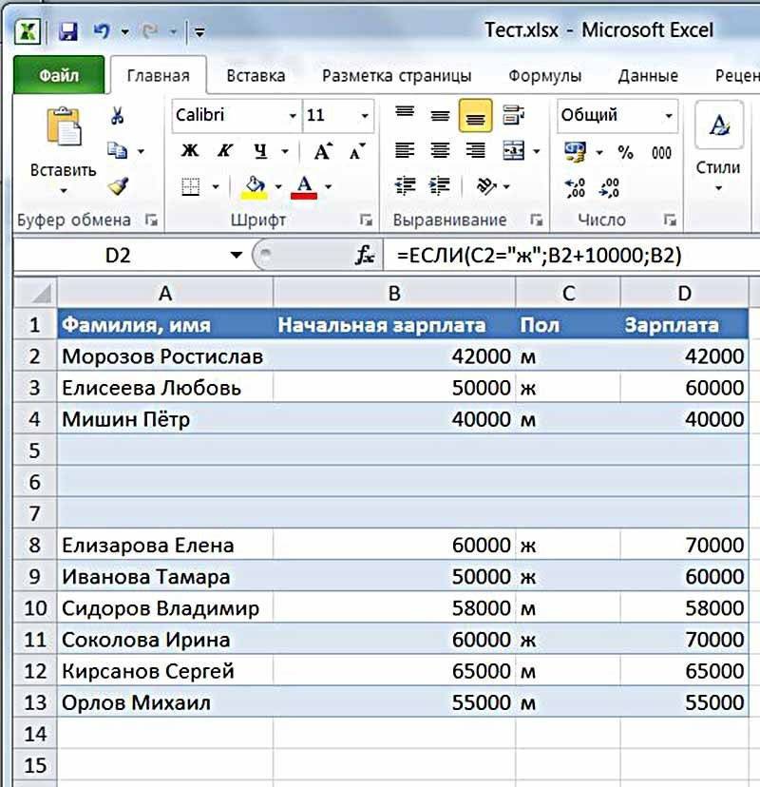The width and height of the screenshot is (760, 787).
Task: Click the Insert Function fx icon
Action: (364, 255)
